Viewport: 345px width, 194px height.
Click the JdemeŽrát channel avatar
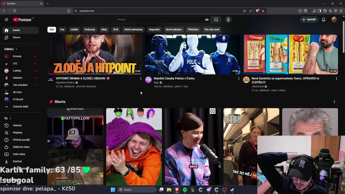246,80
